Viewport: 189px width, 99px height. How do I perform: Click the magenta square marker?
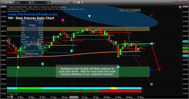[63, 20]
